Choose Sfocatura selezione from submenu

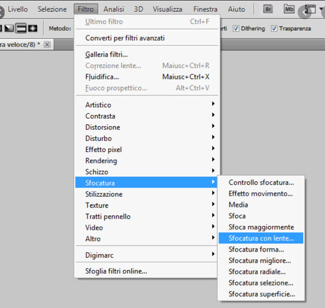click(261, 283)
